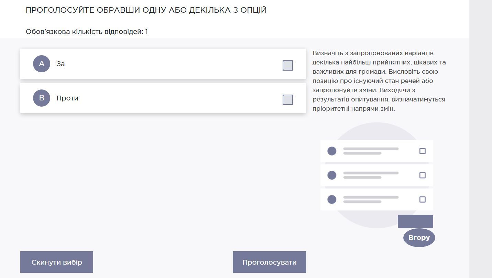Click the first circle icon in the illustration
This screenshot has height=278, width=492.
click(x=331, y=151)
